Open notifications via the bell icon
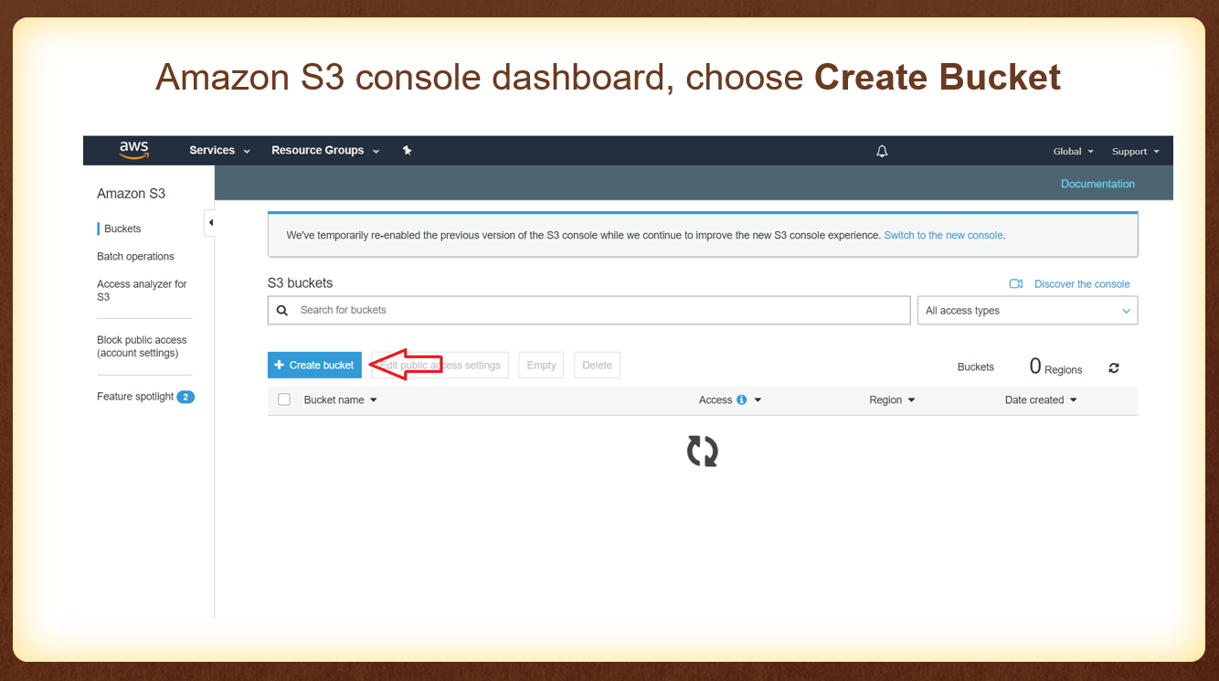1219x681 pixels. [x=881, y=150]
